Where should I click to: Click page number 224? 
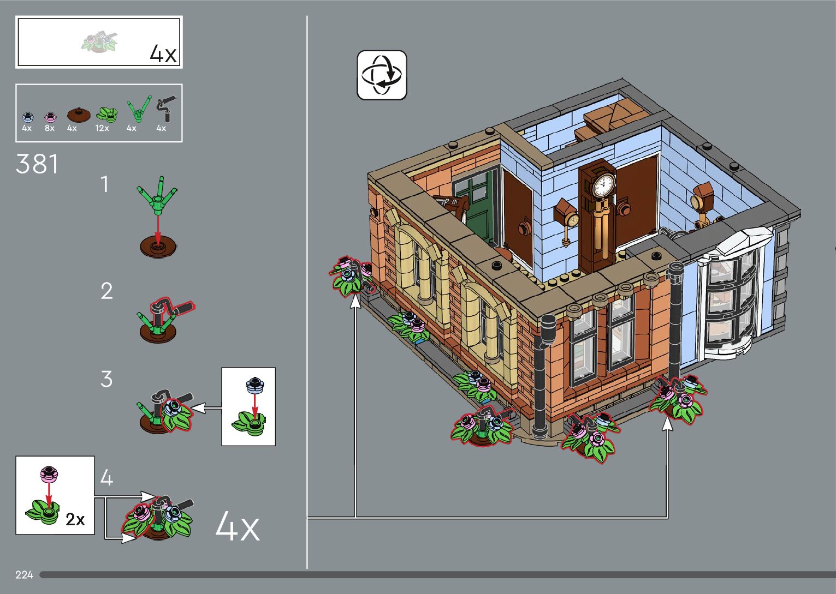point(24,575)
